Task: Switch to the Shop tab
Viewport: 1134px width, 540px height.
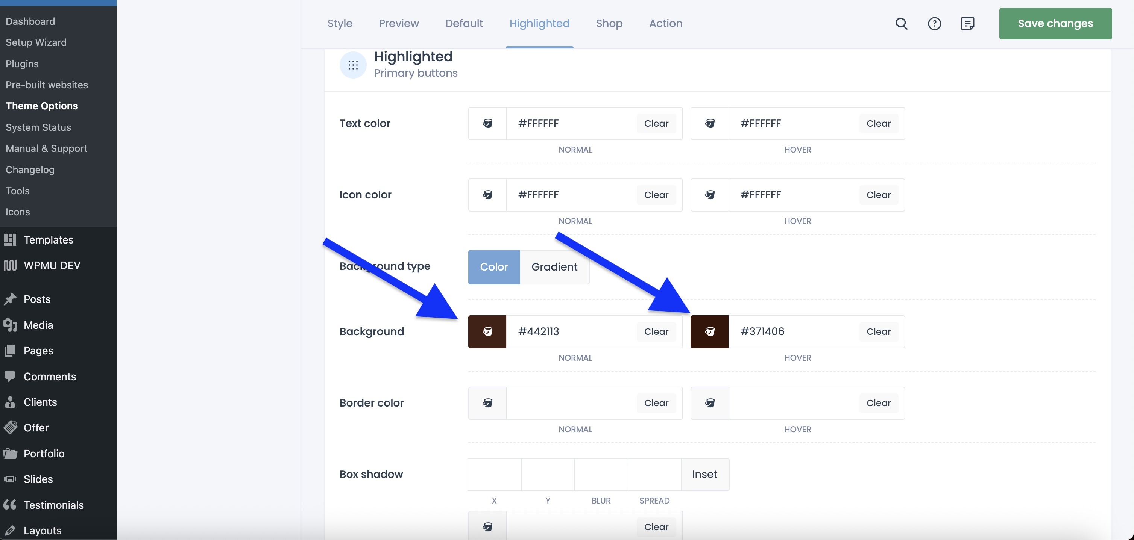Action: 609,23
